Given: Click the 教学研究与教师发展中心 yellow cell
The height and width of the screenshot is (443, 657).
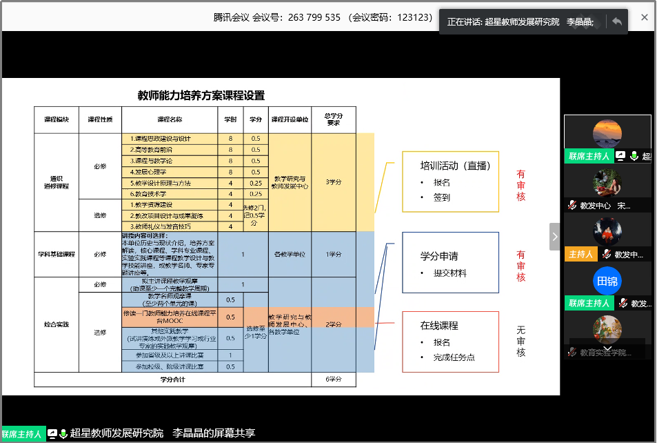Looking at the screenshot, I should point(290,182).
